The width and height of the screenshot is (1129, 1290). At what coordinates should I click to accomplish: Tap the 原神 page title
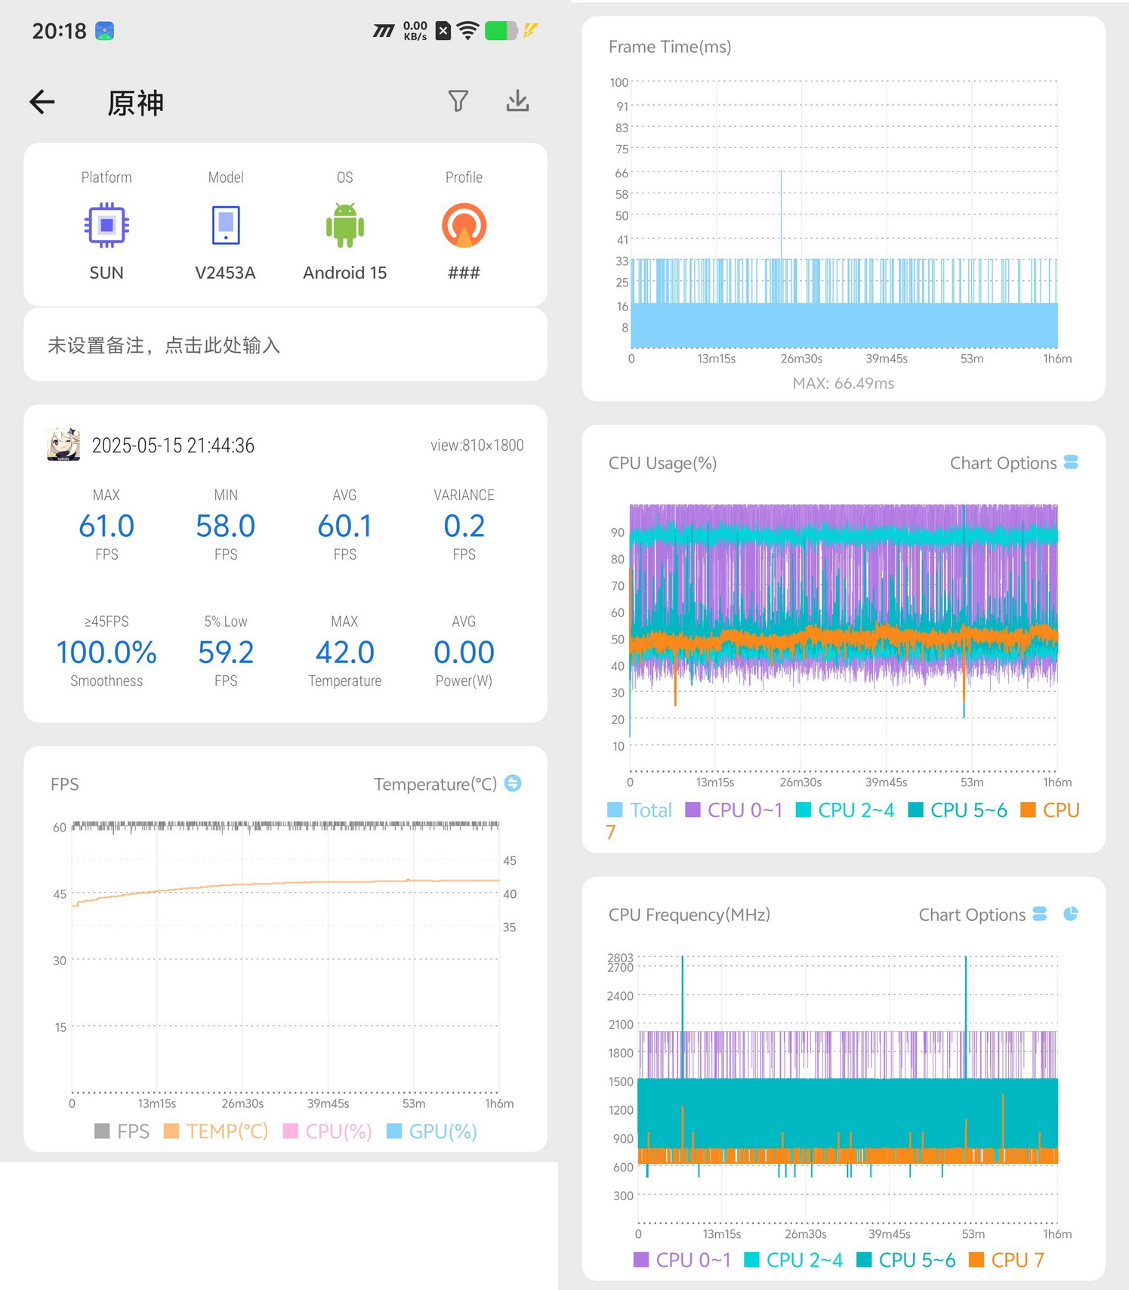click(135, 103)
